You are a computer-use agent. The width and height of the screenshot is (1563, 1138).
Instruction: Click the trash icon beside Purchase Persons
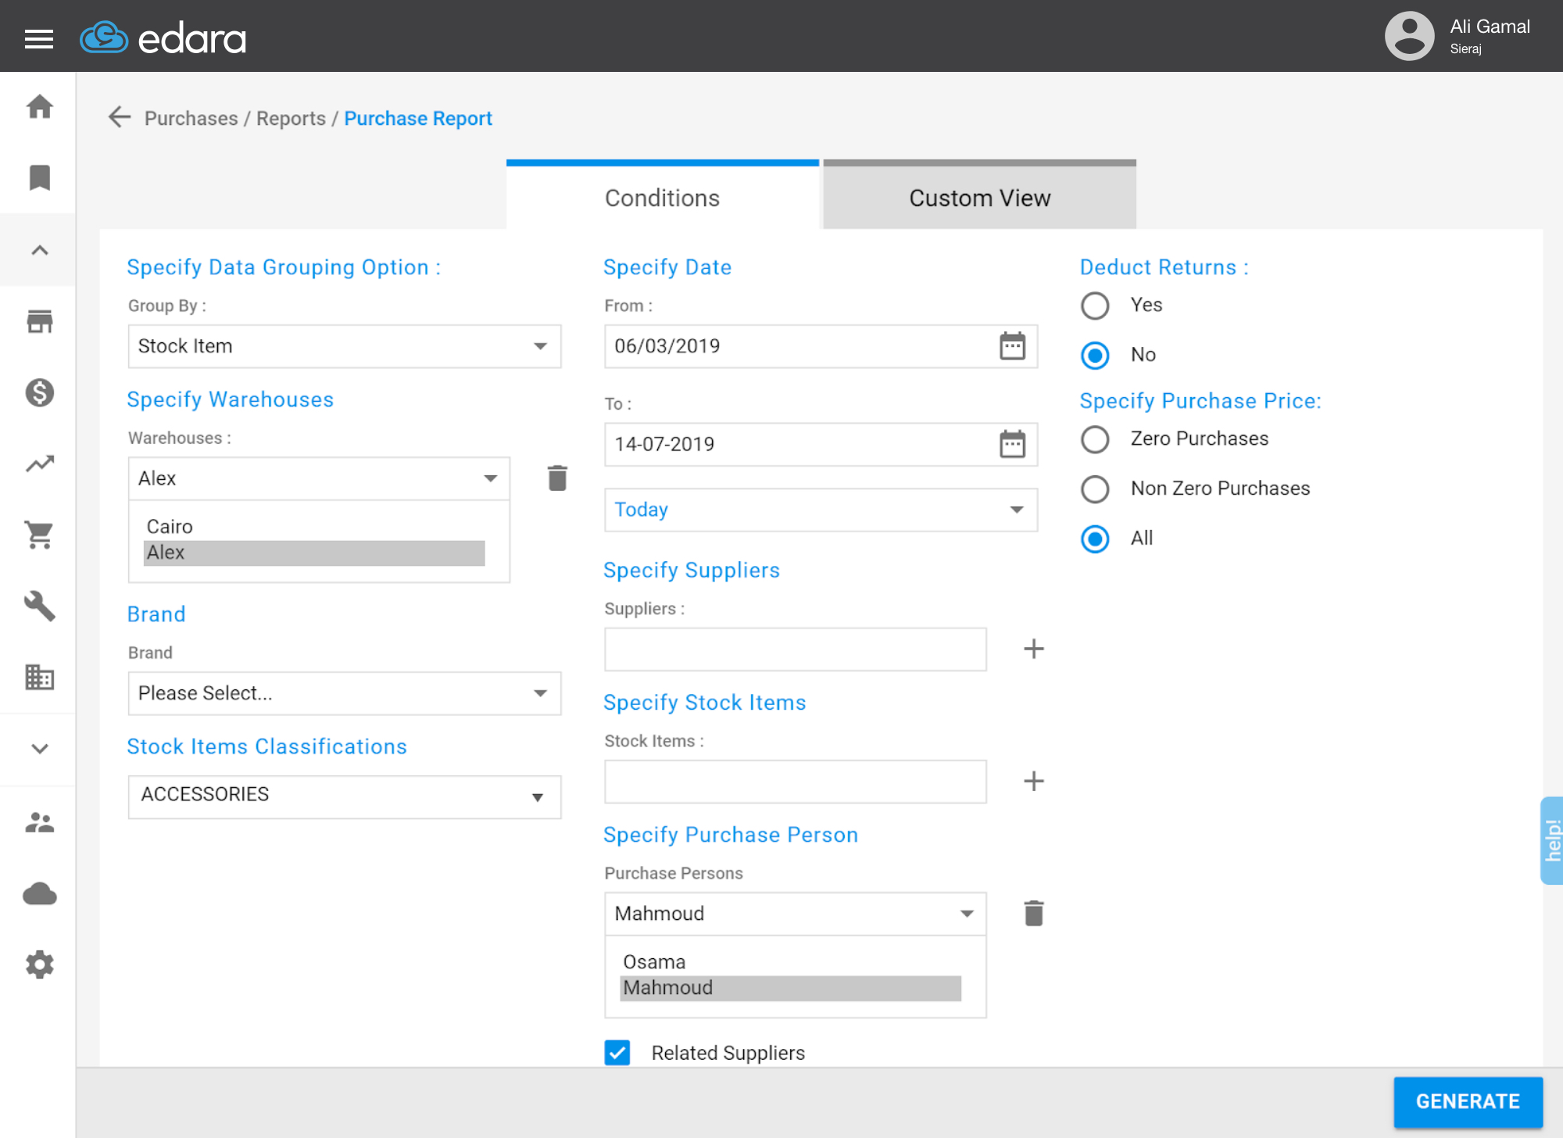[1033, 912]
